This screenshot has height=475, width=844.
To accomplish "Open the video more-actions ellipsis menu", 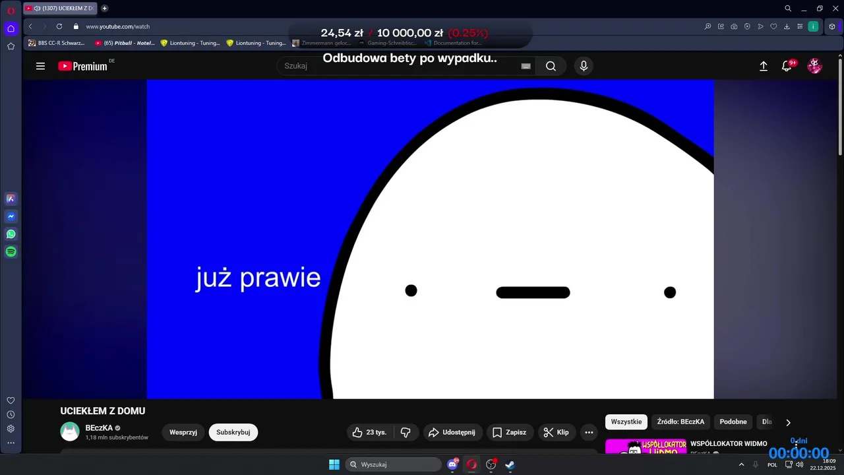I will pos(589,432).
